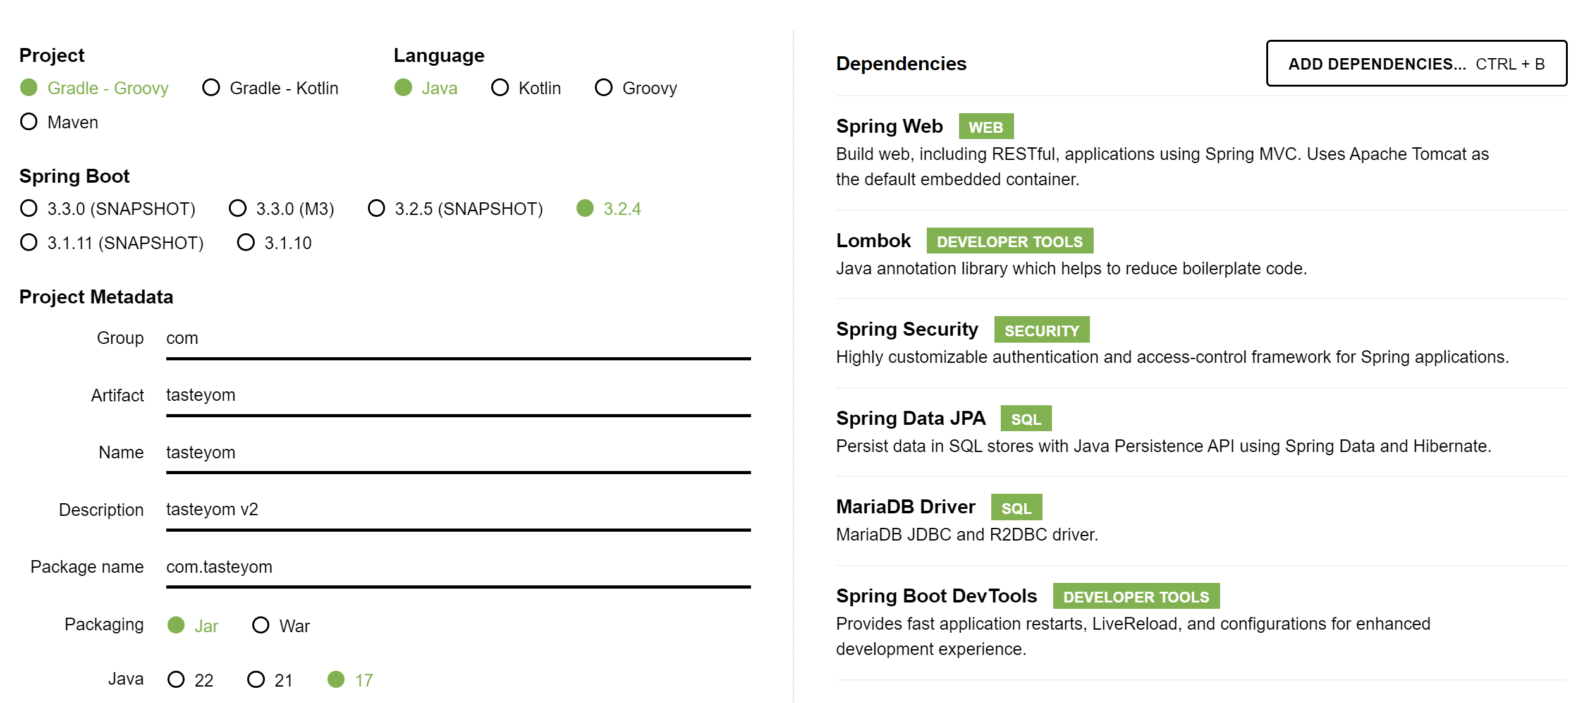This screenshot has height=703, width=1583.
Task: Choose Gradle - Kotlin project type
Action: click(x=270, y=88)
